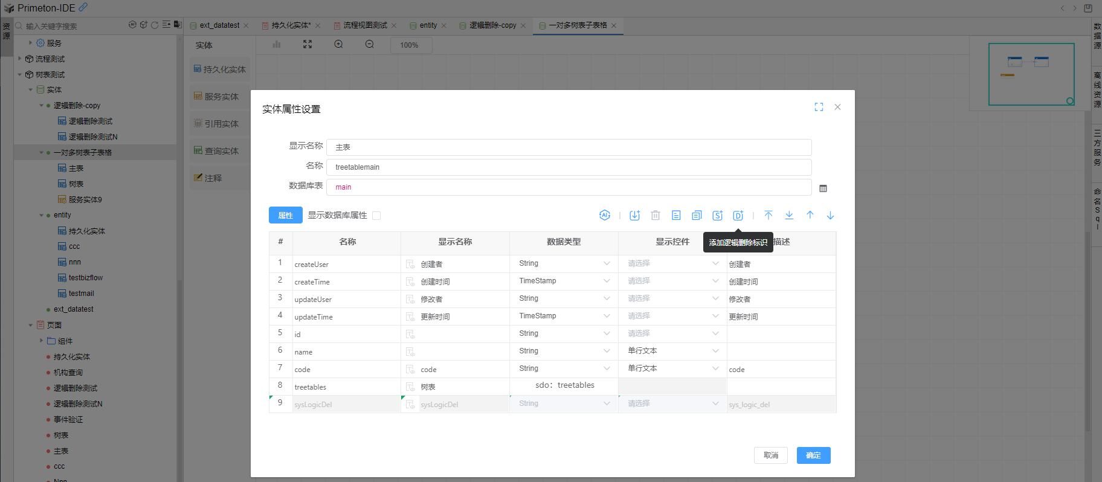
Task: Click the AI generate icon in attribute toolbar
Action: pos(604,215)
